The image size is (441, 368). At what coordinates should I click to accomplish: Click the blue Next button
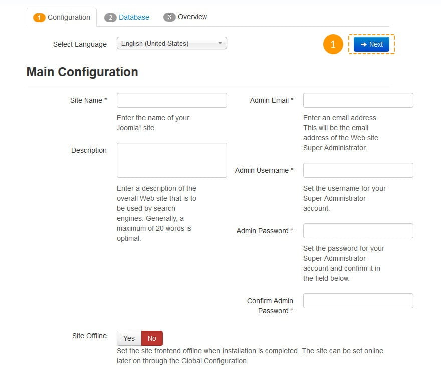(371, 44)
